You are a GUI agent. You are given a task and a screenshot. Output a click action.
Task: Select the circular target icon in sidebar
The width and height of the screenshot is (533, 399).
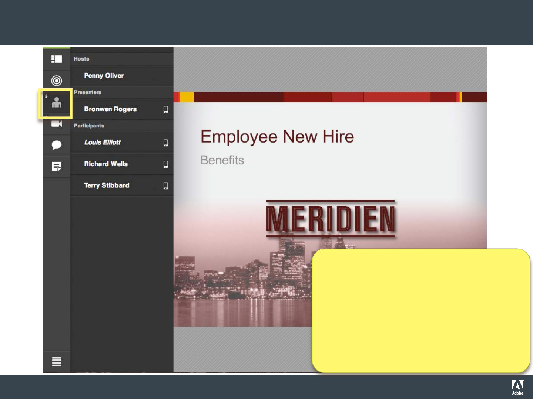(x=57, y=81)
